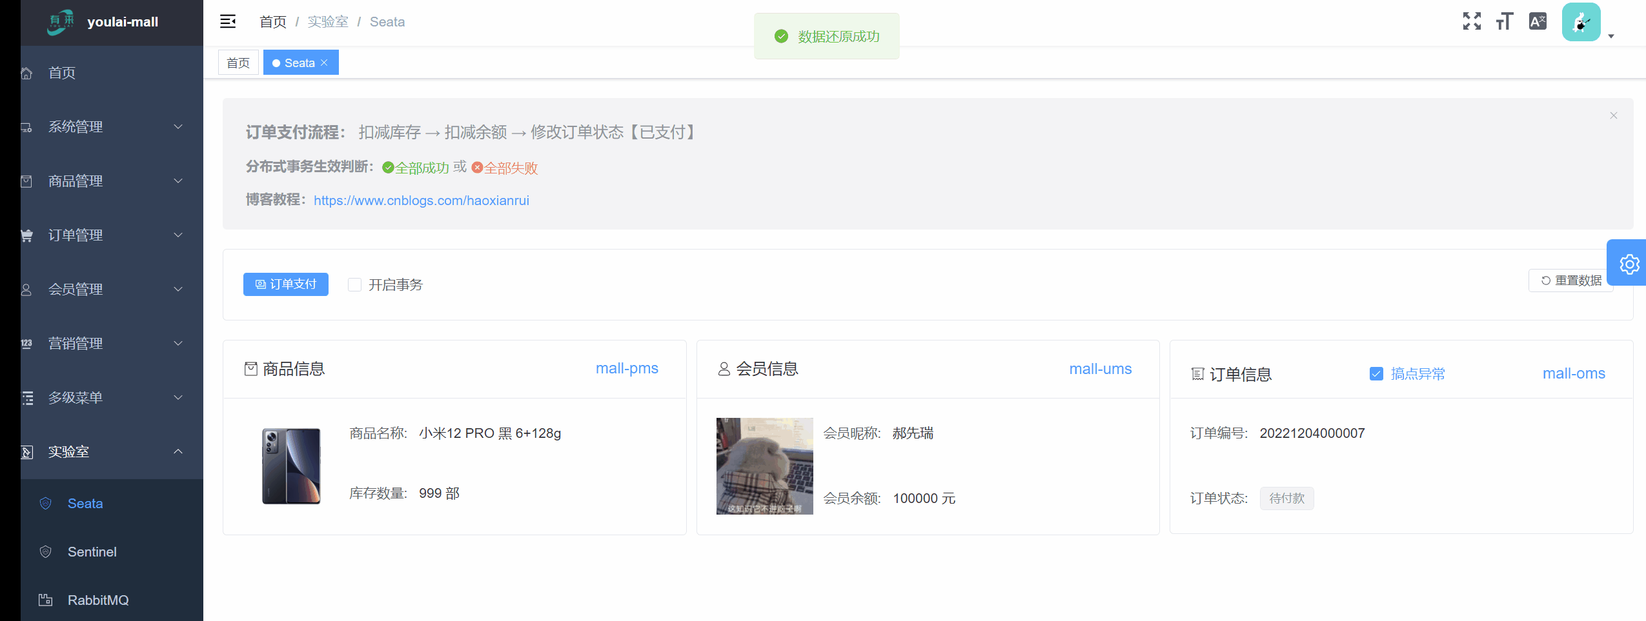The width and height of the screenshot is (1646, 621).
Task: Click the mall-ums label
Action: pos(1100,369)
